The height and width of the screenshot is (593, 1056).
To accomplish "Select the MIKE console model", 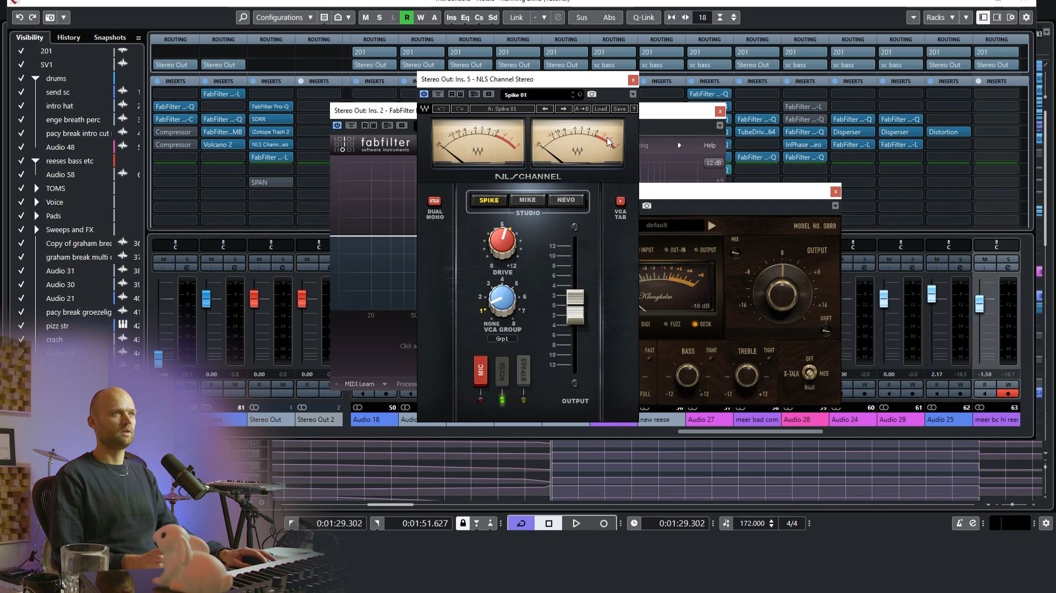I will coord(527,200).
